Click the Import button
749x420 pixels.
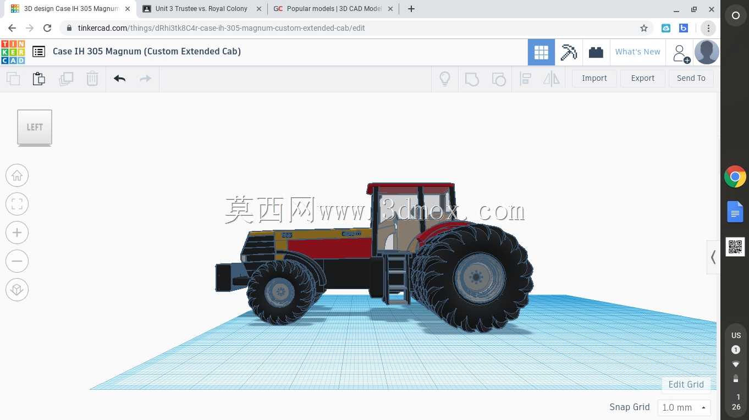[x=594, y=78]
